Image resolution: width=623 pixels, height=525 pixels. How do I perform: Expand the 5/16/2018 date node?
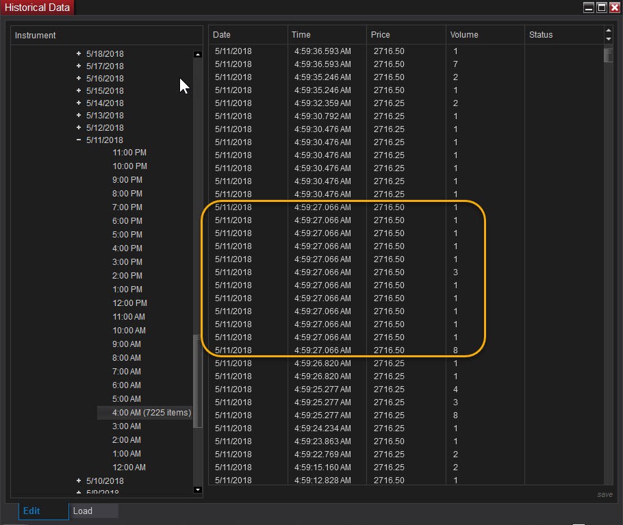[x=79, y=78]
